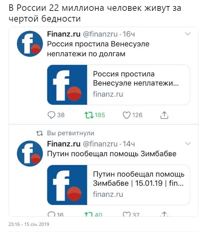Toggle retweet on the Zimbabwe tweet
The image size is (209, 232).
(89, 214)
